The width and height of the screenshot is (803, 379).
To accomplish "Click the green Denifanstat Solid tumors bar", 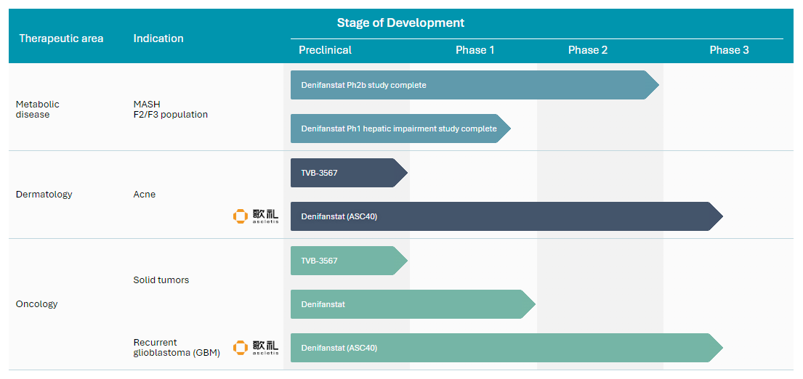I will pos(411,304).
